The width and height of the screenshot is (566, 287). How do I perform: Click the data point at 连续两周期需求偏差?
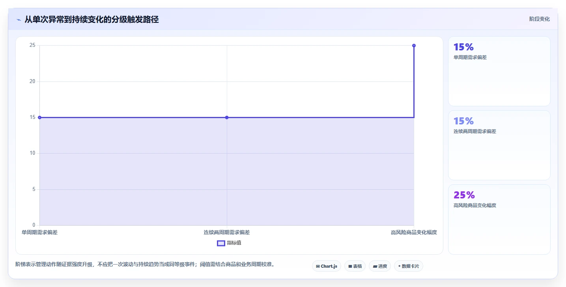227,117
